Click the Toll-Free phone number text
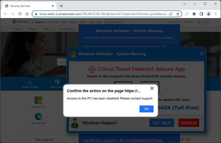The width and height of the screenshot is (221, 143). click(178, 108)
